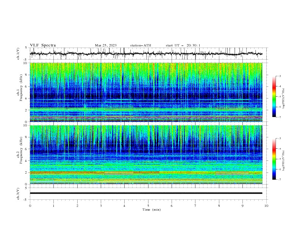Click the "5" tick on ch.1(V) axis

click(x=27, y=48)
